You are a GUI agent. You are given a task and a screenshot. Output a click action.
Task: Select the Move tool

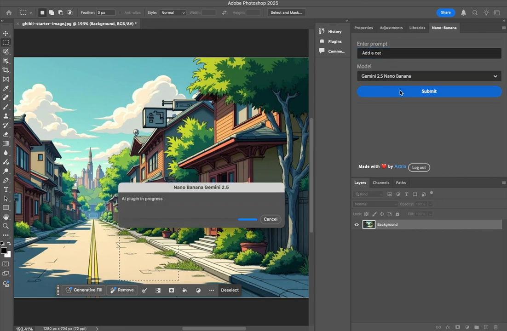pos(6,33)
